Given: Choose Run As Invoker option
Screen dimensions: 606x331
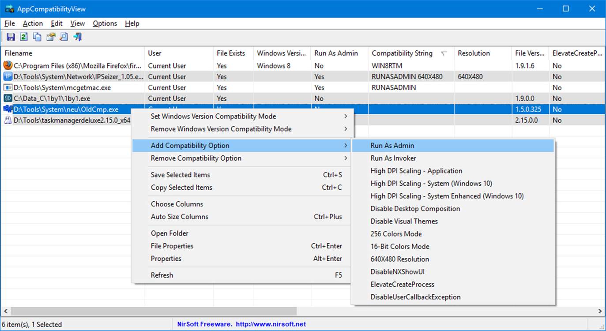Looking at the screenshot, I should (453, 158).
